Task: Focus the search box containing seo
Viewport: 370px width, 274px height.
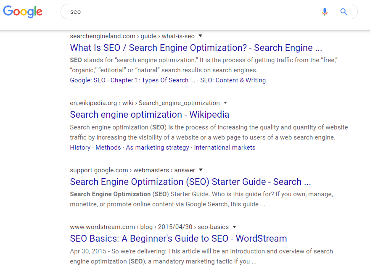Action: click(209, 11)
